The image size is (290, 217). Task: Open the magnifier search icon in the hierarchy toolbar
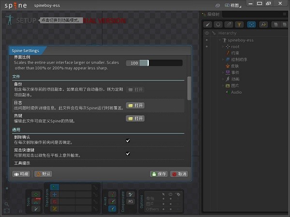[263, 24]
